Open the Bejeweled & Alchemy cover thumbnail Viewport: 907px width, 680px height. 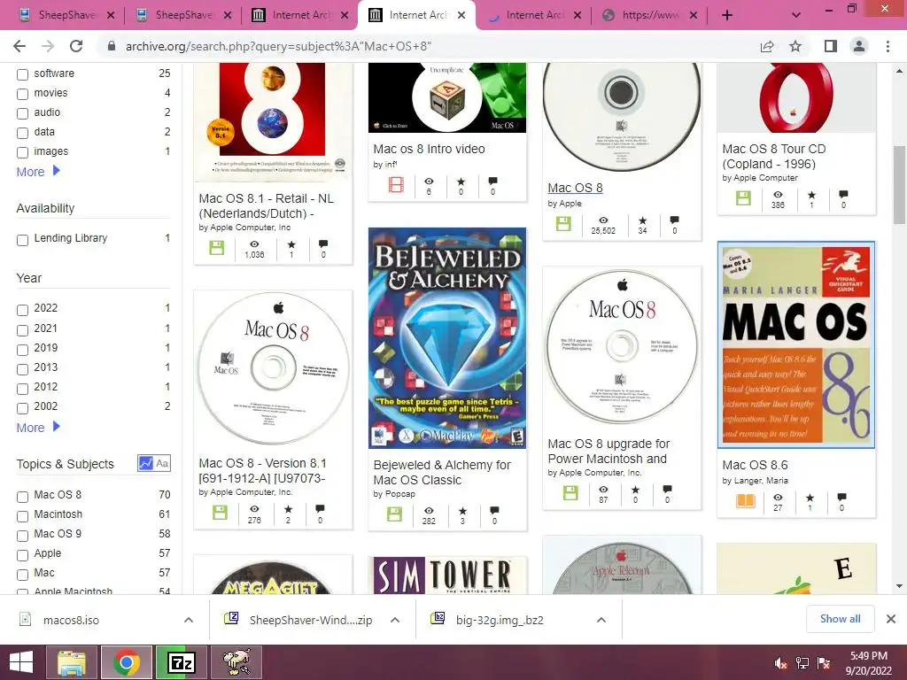pos(447,338)
